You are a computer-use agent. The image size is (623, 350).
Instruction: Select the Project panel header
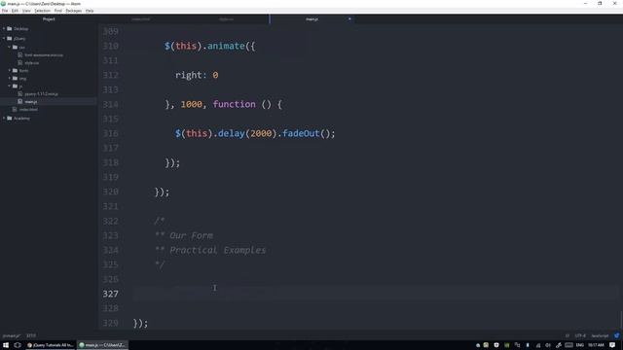49,19
